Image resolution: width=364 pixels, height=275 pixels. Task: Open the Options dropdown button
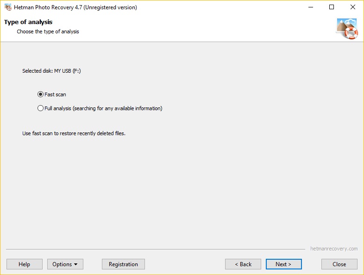pos(65,264)
